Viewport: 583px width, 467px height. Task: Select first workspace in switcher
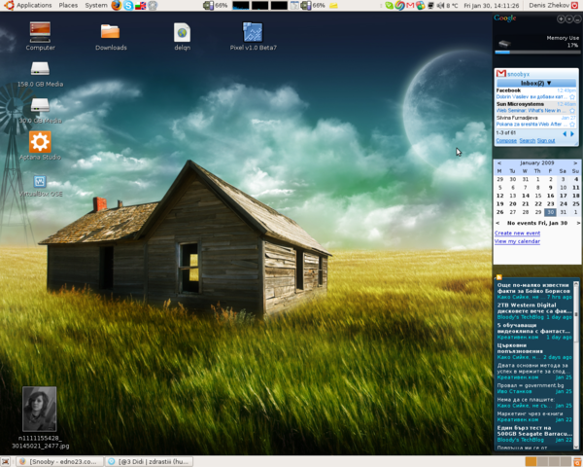[531, 462]
